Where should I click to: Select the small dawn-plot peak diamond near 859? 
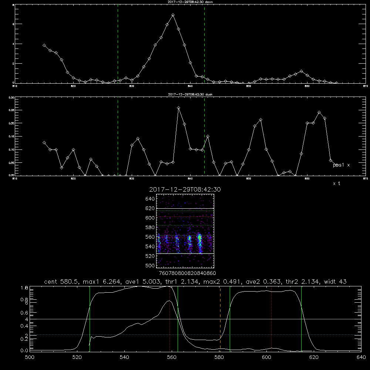301,71
